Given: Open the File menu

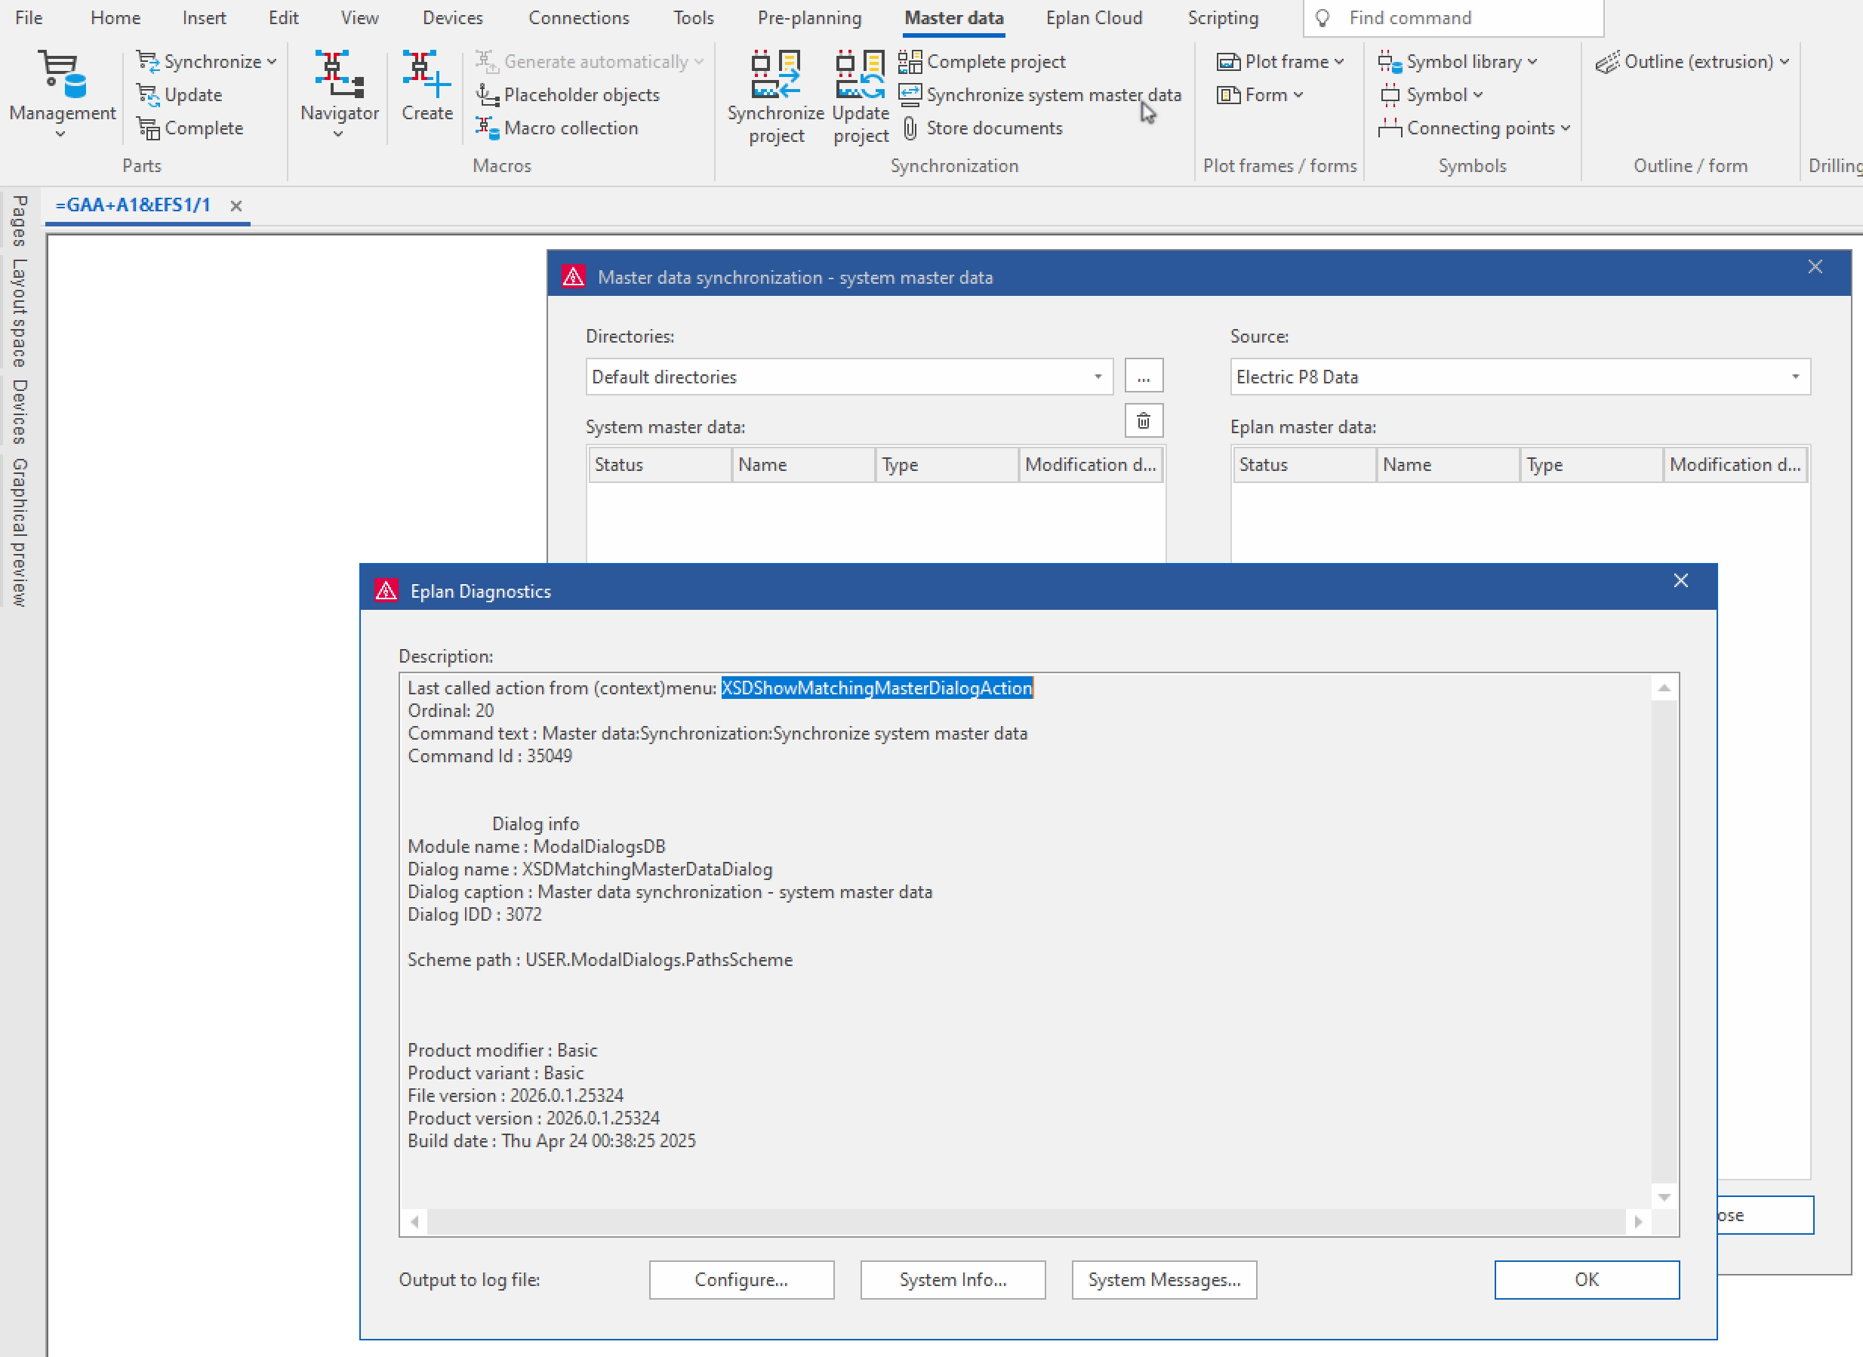Looking at the screenshot, I should 29,18.
